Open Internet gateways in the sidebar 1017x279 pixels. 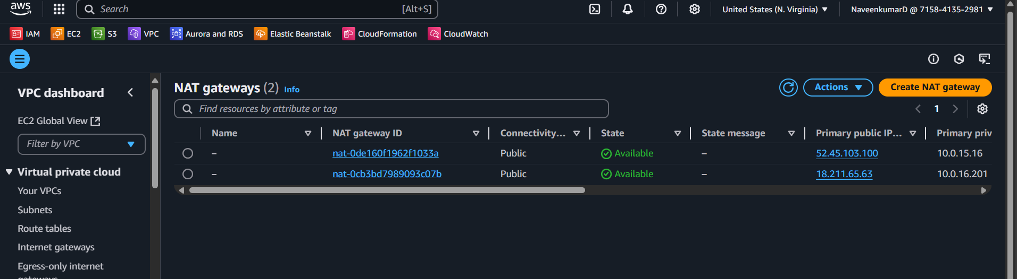tap(56, 247)
